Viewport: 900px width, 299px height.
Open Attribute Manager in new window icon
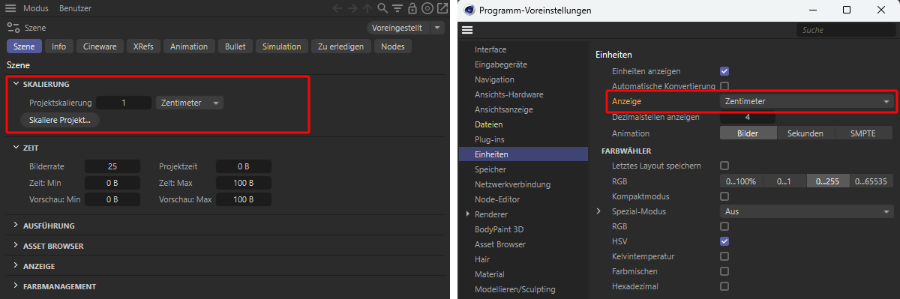(x=441, y=9)
